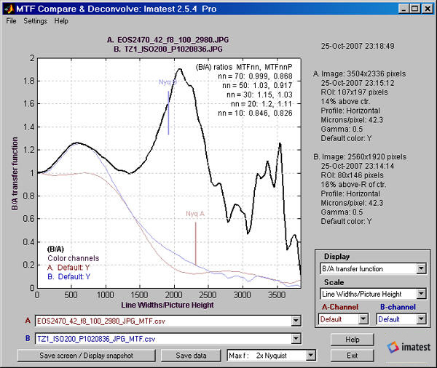
Task: Open the Help menu
Action: 61,21
